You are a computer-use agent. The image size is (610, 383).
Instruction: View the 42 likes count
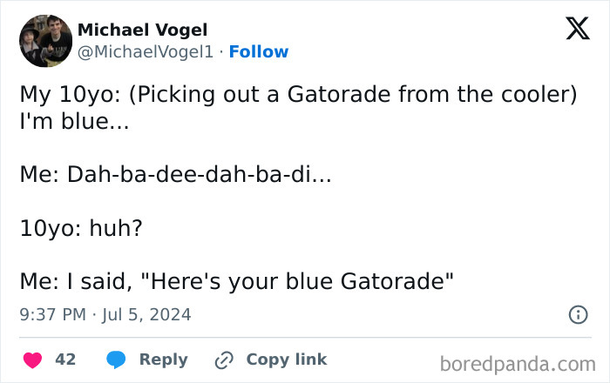point(65,359)
